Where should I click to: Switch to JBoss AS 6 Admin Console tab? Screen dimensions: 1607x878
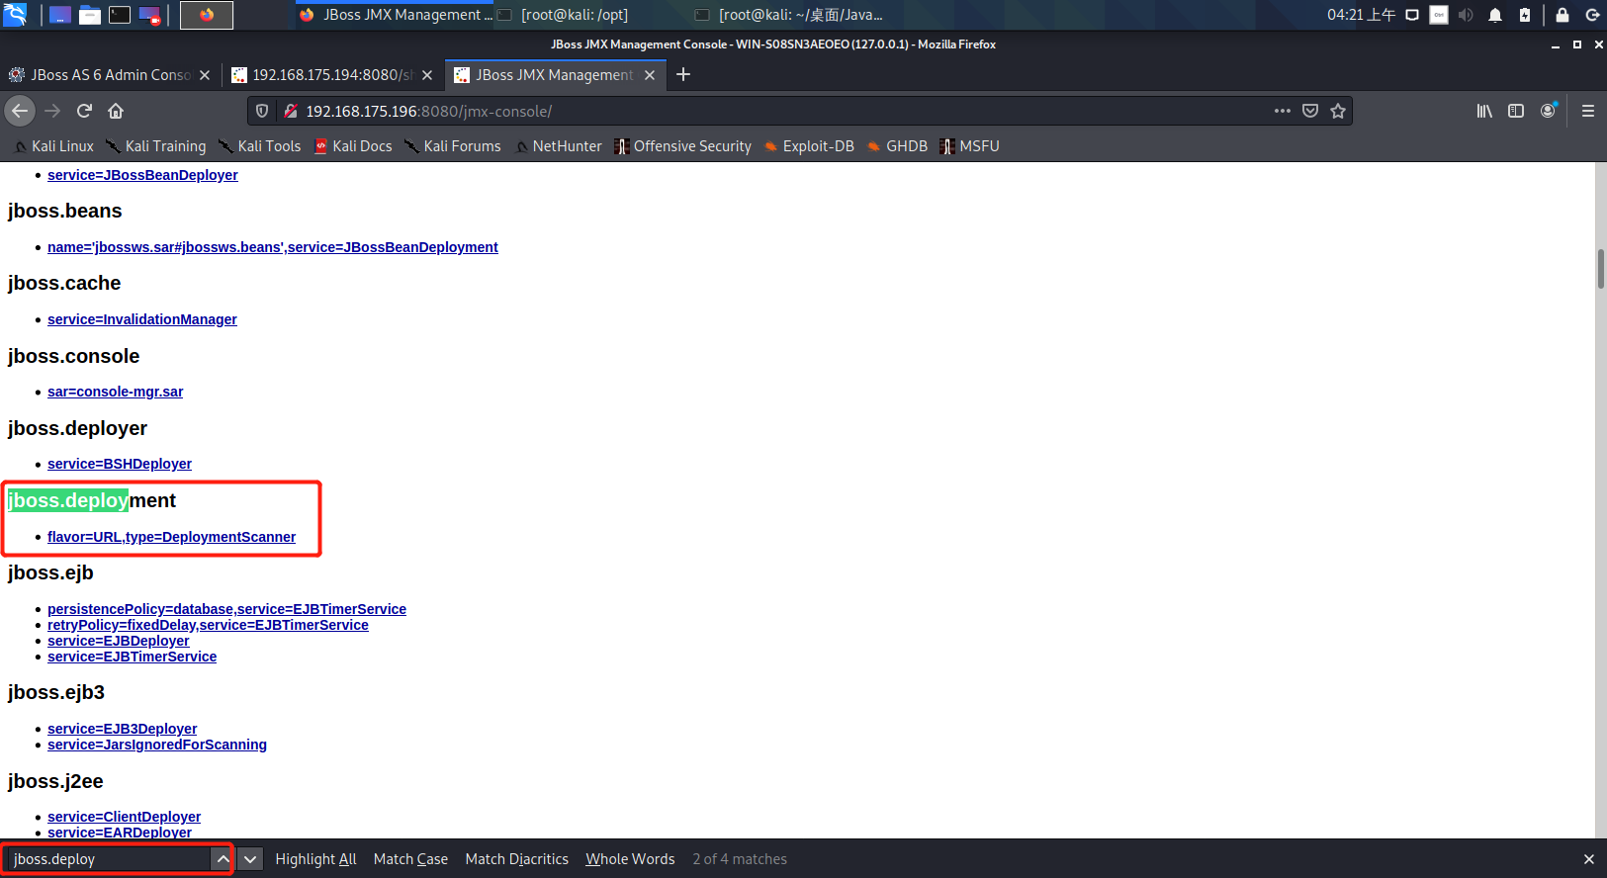tap(109, 75)
